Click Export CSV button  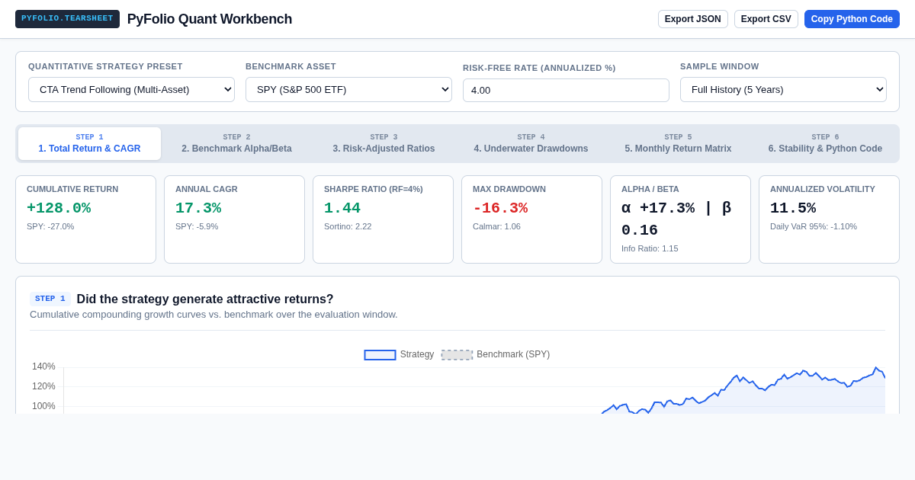766,19
